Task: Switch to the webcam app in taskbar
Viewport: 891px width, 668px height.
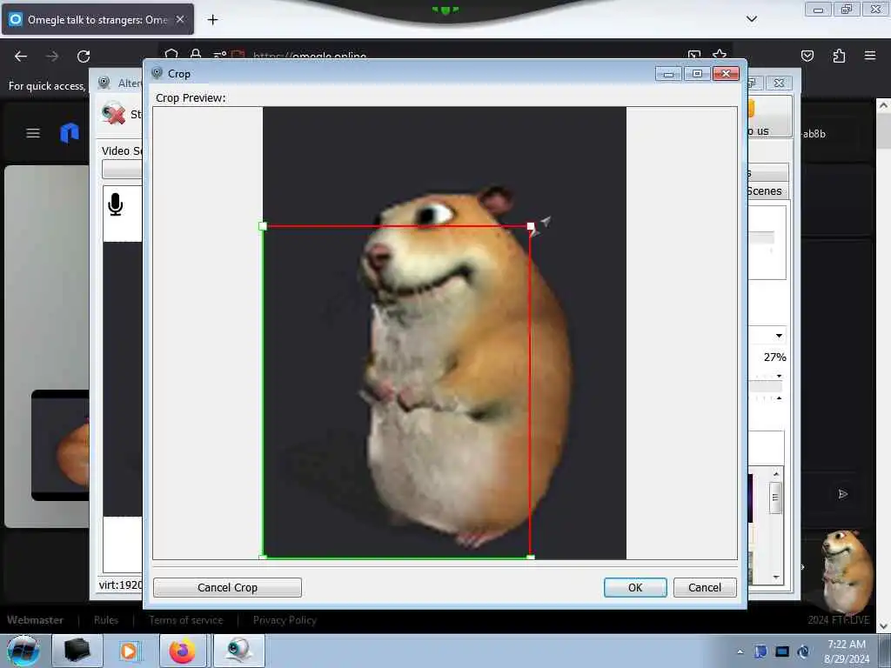Action: pyautogui.click(x=238, y=651)
